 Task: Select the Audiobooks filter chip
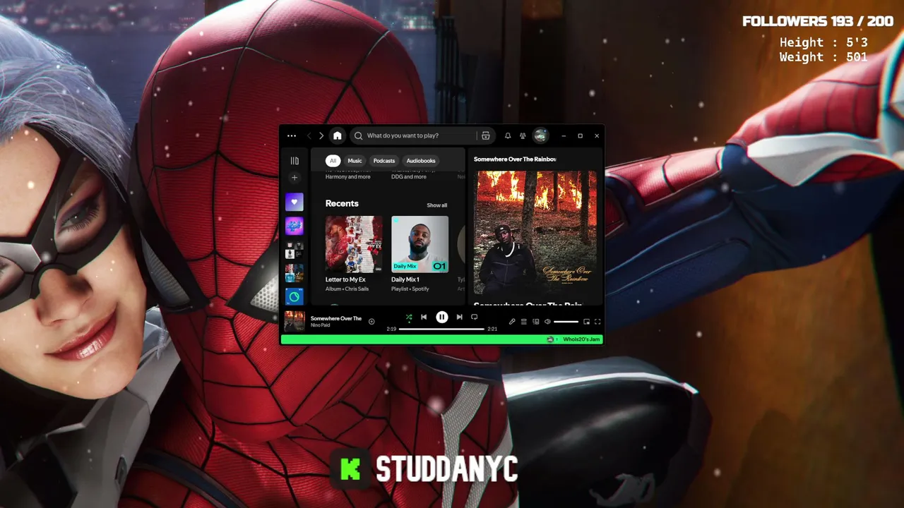pyautogui.click(x=421, y=161)
